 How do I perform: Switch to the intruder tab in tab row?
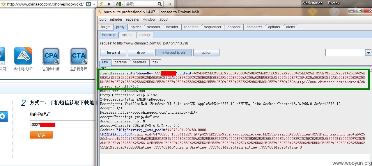(172, 27)
